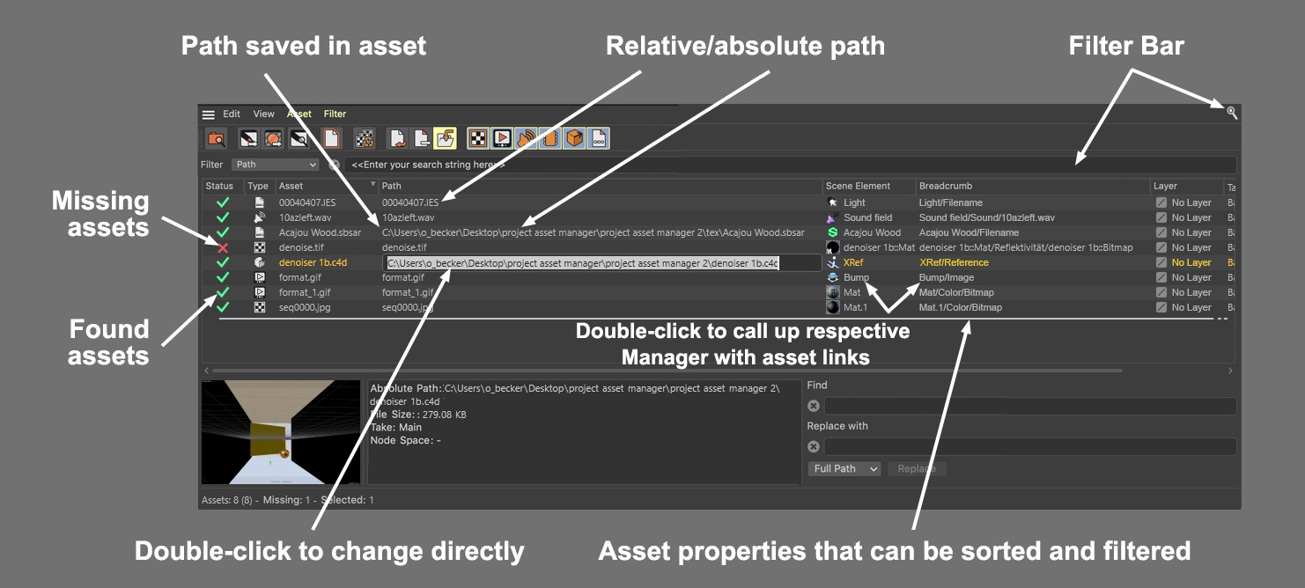Open the View menu

pyautogui.click(x=264, y=114)
